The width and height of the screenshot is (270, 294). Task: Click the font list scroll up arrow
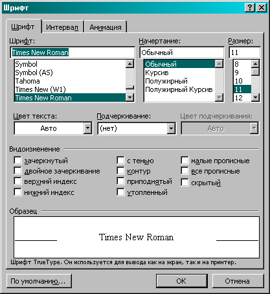(x=129, y=63)
